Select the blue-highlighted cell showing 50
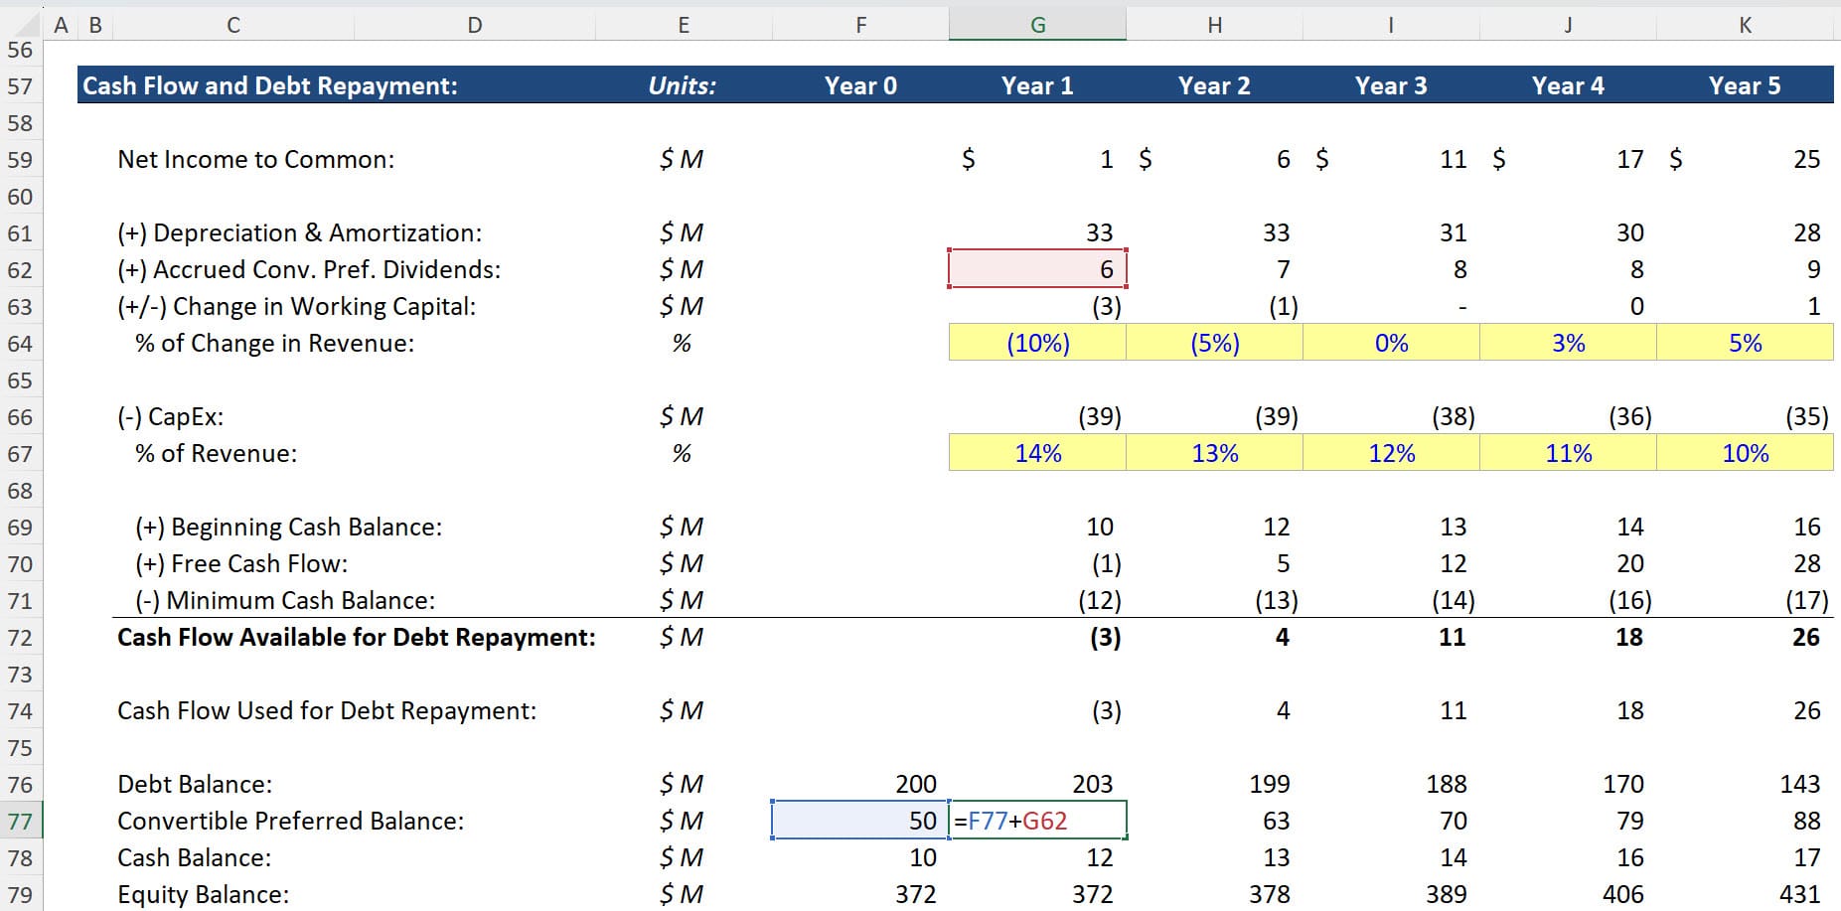 pyautogui.click(x=860, y=821)
